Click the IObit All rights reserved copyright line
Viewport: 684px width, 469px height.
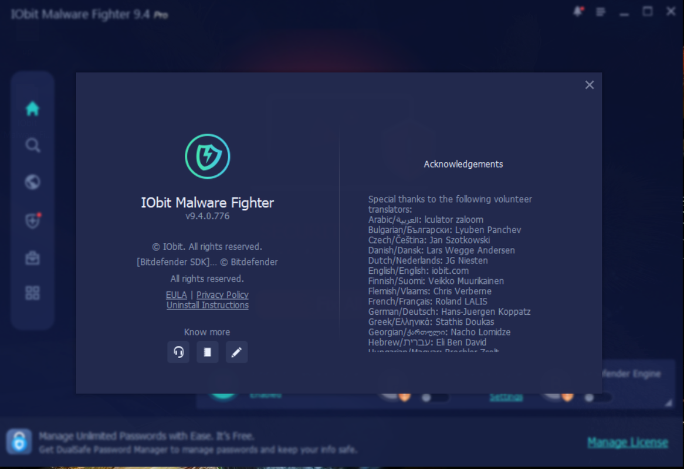[x=207, y=247]
